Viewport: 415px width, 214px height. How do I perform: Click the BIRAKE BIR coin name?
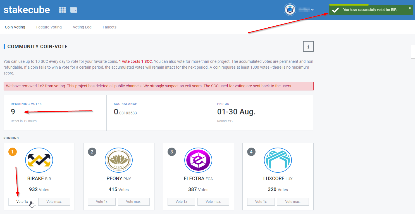(x=39, y=179)
